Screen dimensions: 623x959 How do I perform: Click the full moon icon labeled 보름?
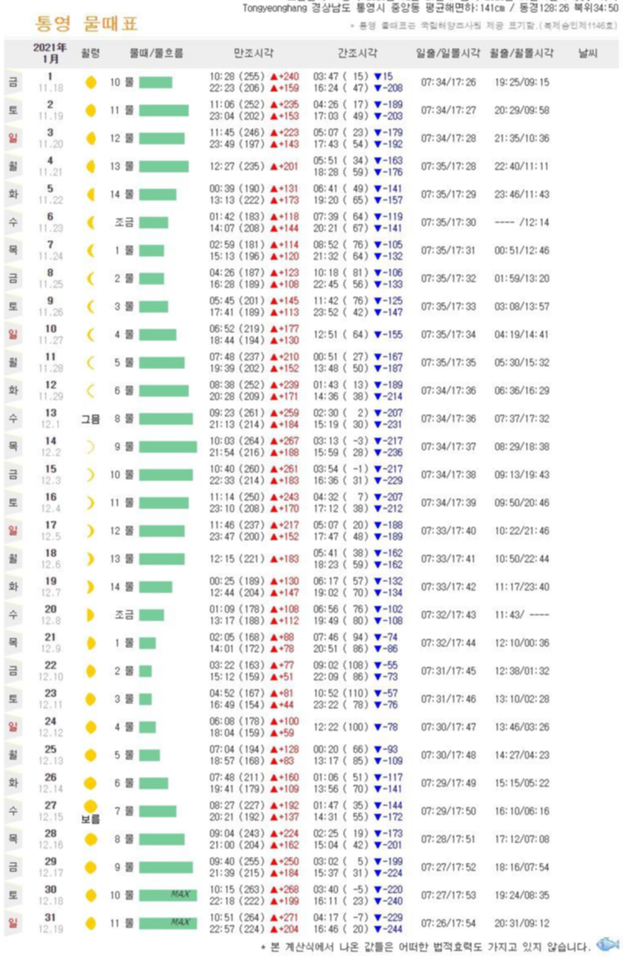click(x=91, y=806)
